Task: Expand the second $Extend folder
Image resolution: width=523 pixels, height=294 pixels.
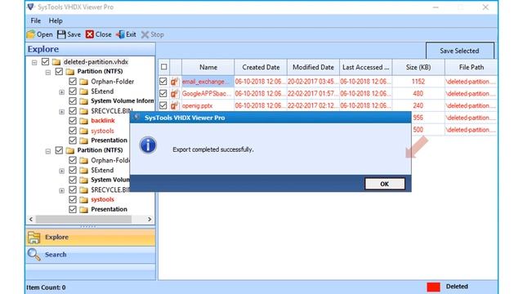Action: tap(62, 171)
